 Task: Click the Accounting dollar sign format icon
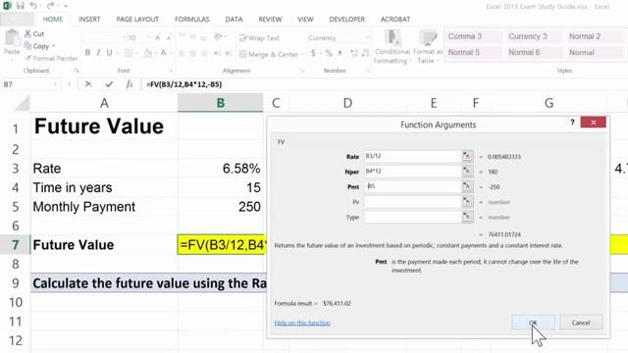pos(313,53)
